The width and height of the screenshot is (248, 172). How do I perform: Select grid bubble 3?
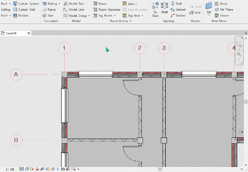click(x=164, y=48)
